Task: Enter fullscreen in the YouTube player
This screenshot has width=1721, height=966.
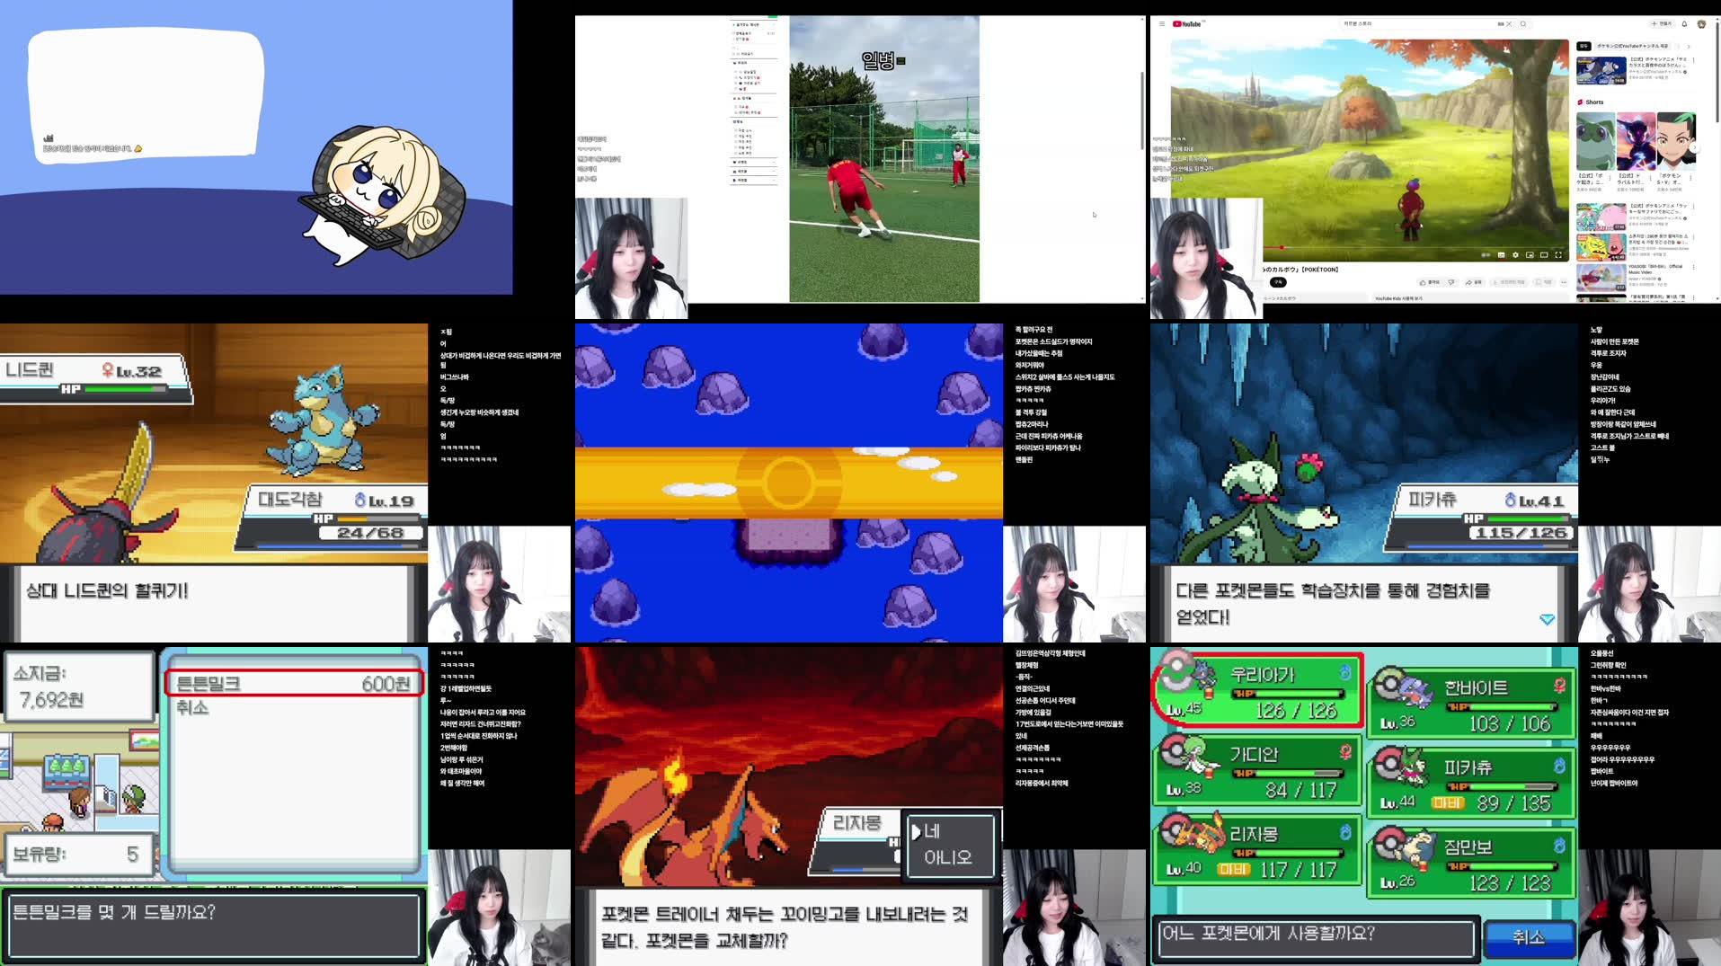Action: pyautogui.click(x=1558, y=255)
